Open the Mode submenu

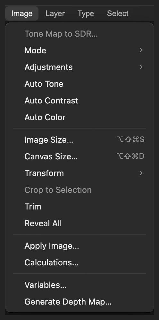tap(79, 50)
